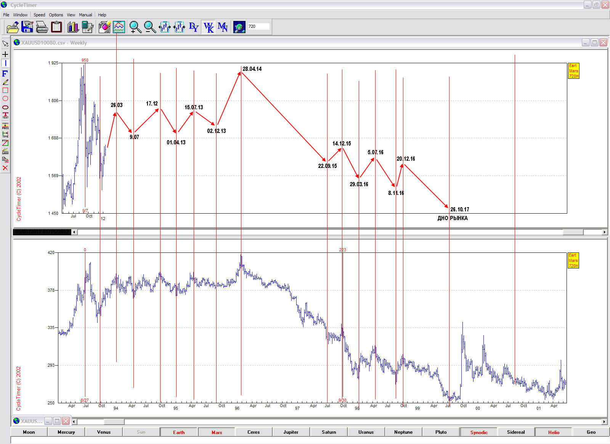610x444 pixels.
Task: Click the 720 value input field
Action: (258, 26)
